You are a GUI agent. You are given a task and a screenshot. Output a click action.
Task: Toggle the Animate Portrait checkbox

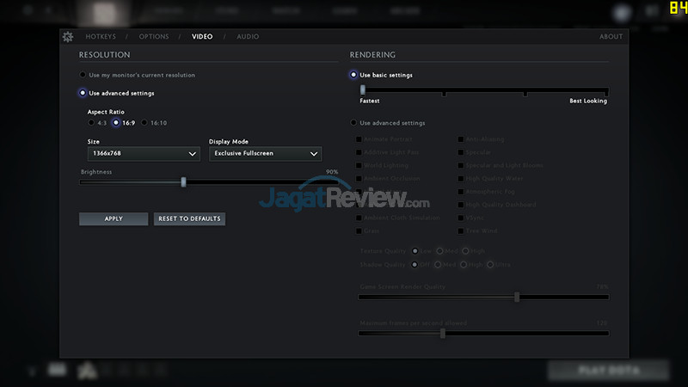pos(359,139)
